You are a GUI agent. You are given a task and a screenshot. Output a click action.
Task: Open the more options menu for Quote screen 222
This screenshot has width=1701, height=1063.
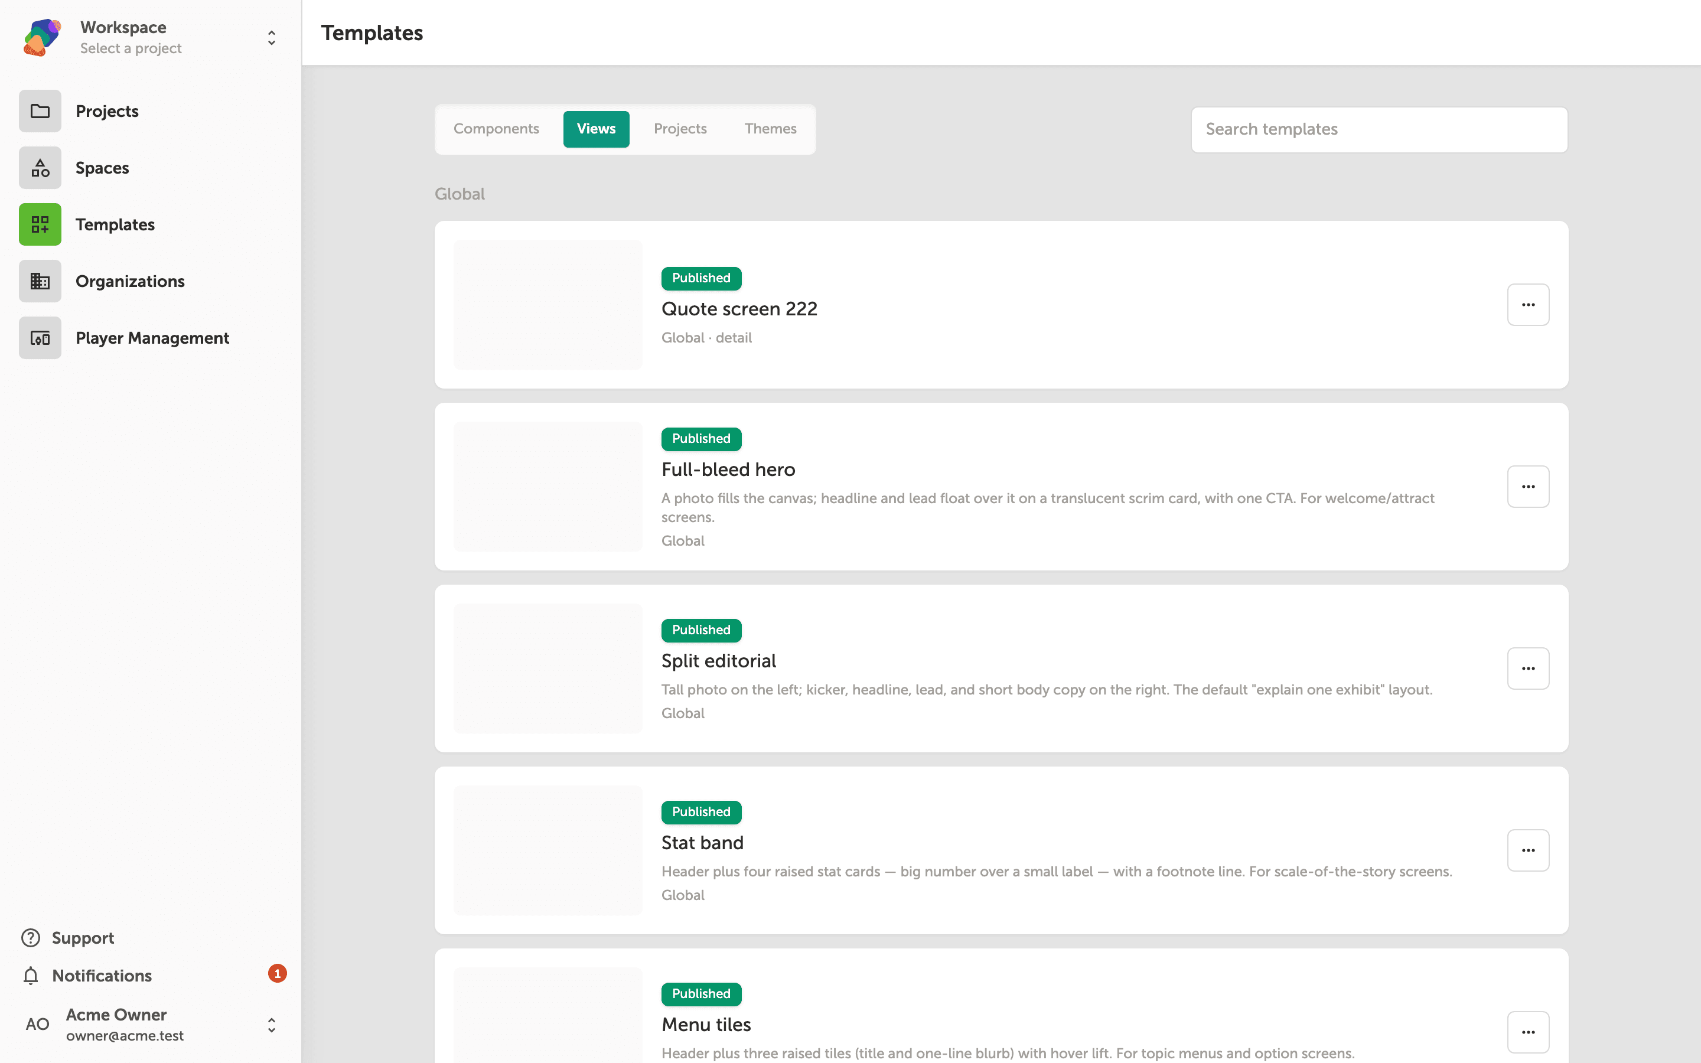point(1528,304)
